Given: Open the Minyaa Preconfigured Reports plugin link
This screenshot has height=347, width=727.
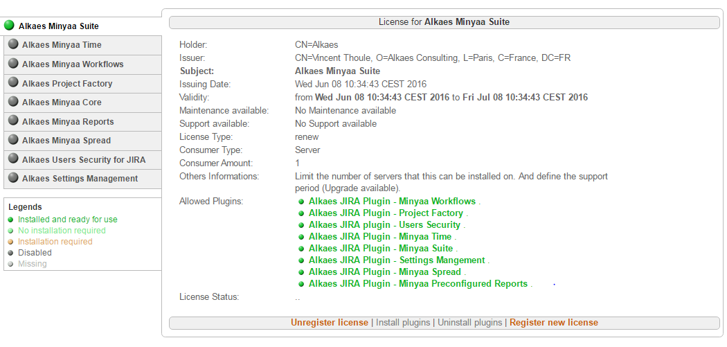Looking at the screenshot, I should pos(418,284).
